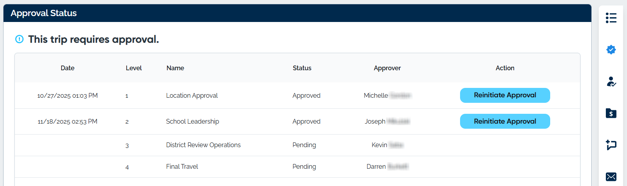
Task: Click the blue verified badge icon
Action: (611, 50)
